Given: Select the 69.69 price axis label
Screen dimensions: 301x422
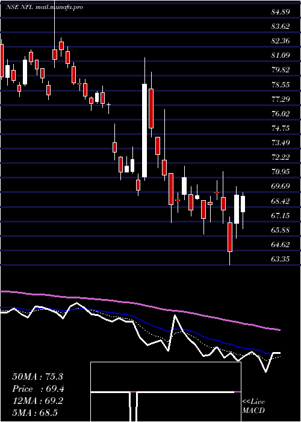Looking at the screenshot, I should click(x=281, y=186).
